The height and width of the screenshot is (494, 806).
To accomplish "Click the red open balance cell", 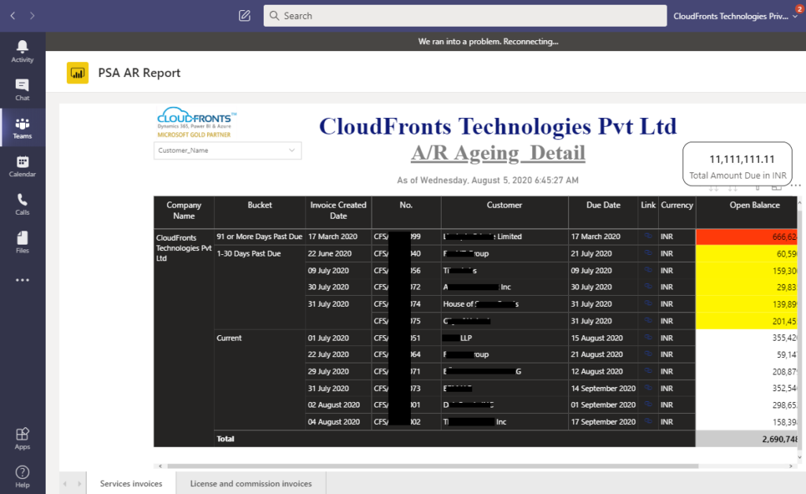I will 746,237.
